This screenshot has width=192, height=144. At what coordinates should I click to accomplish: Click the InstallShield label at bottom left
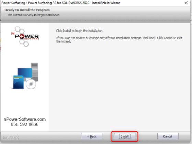11,137
